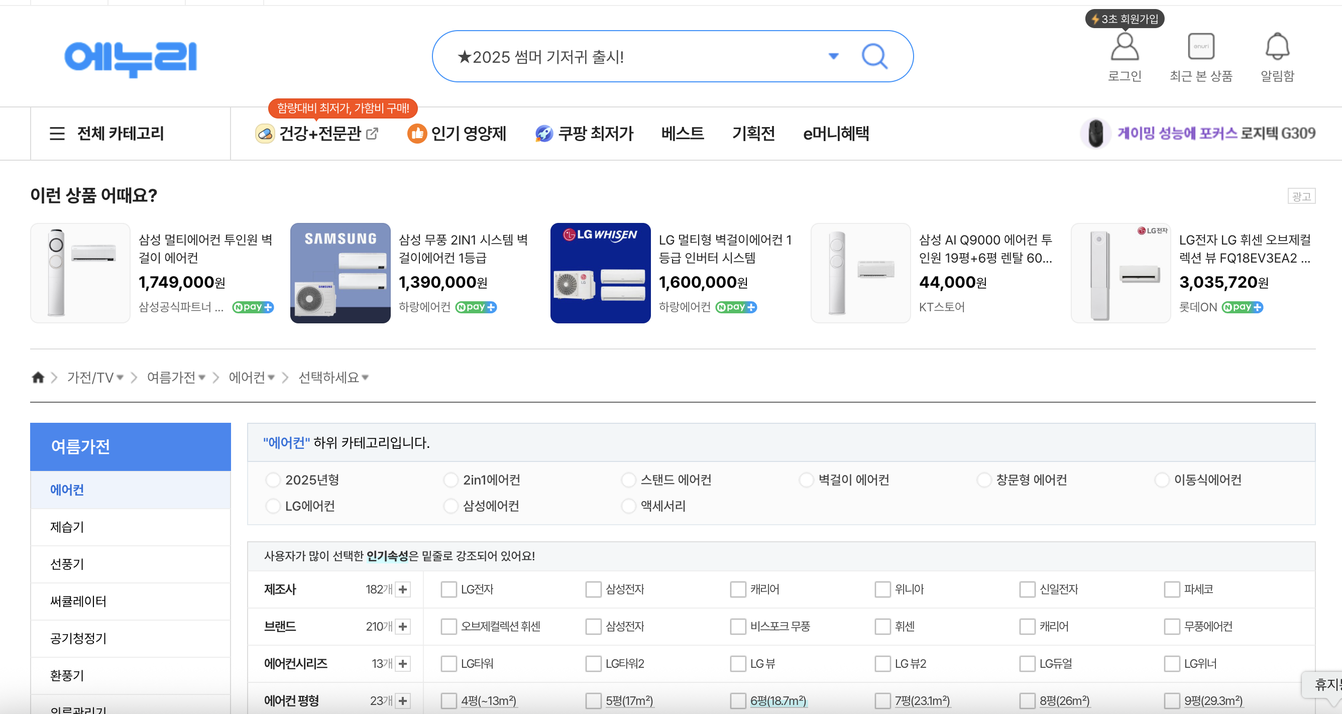Click the external link icon beside 건강+전문관
Viewport: 1342px width, 714px height.
(x=372, y=134)
